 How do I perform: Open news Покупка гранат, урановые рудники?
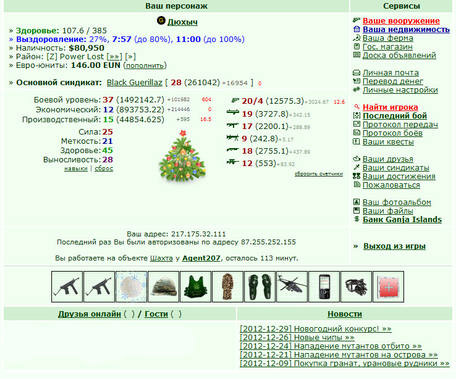click(345, 364)
